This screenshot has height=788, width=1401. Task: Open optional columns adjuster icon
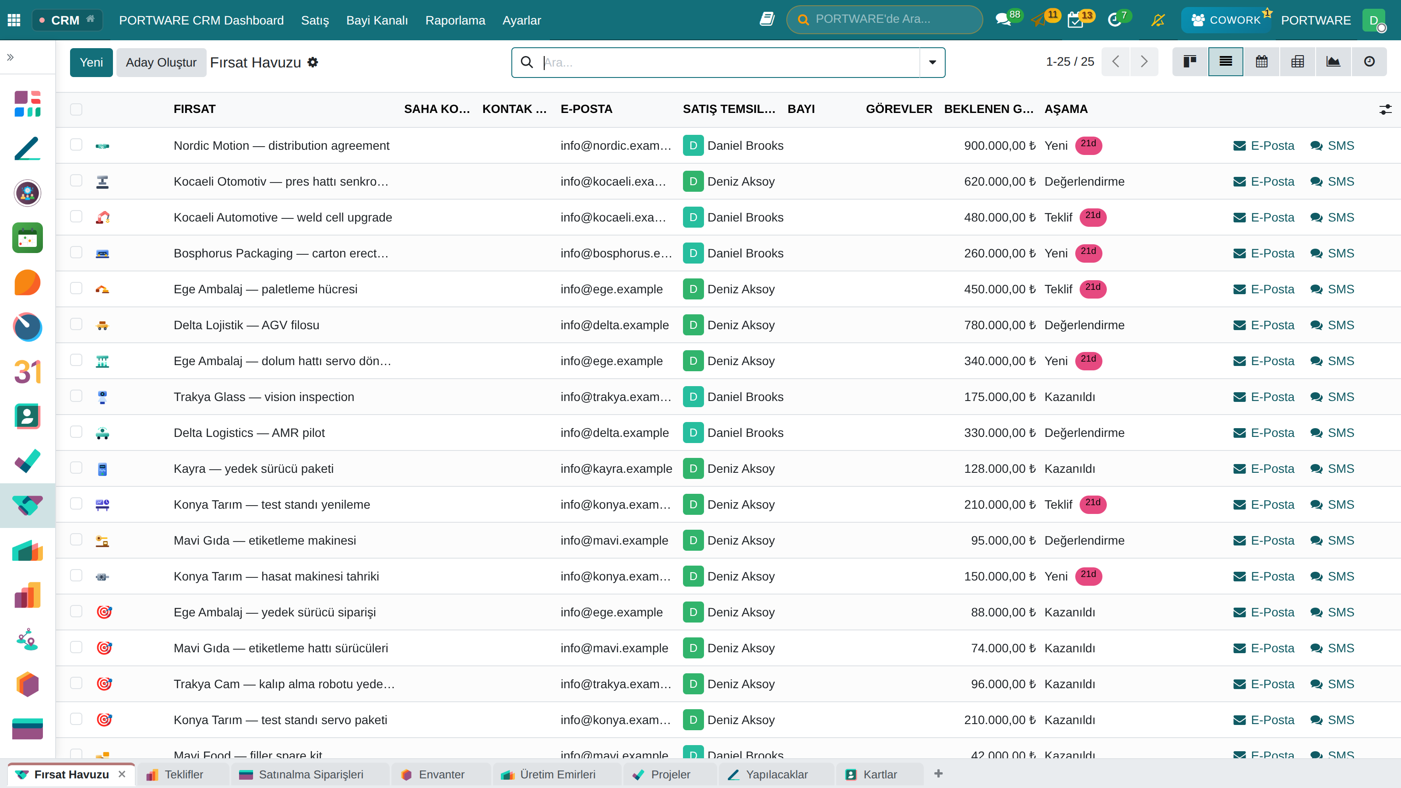tap(1385, 109)
